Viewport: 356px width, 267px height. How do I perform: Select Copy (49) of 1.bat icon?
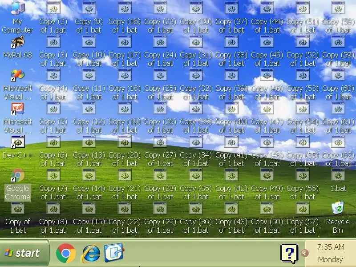[267, 175]
